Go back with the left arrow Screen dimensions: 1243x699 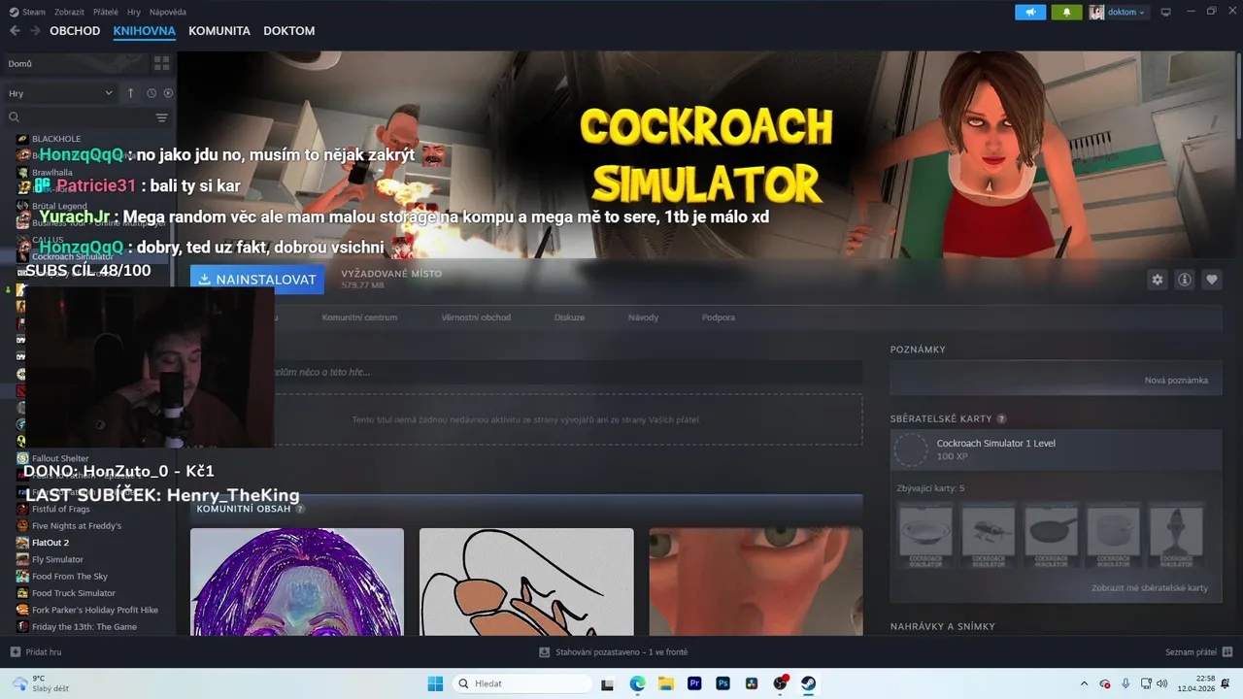coord(15,31)
